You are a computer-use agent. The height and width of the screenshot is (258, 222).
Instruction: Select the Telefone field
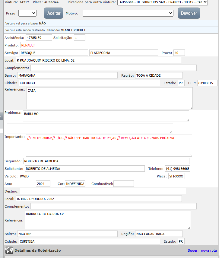pos(177,169)
